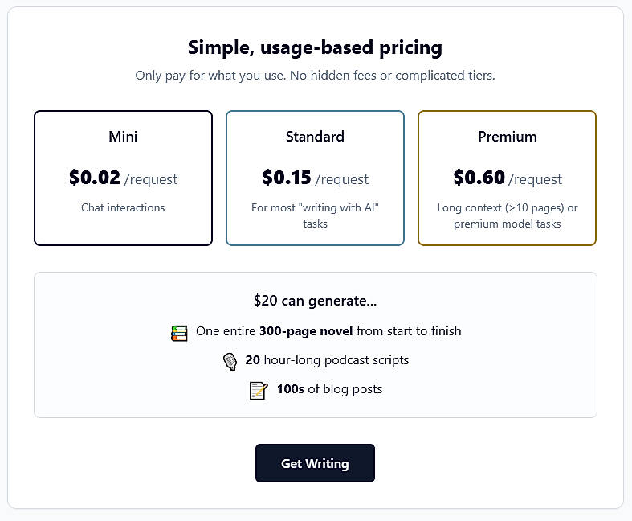Click the $0.02 per request price
This screenshot has height=521, width=632.
(x=123, y=178)
